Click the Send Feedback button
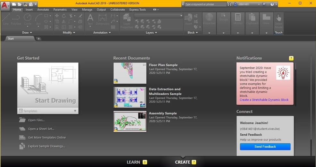This screenshot has height=167, width=316. tap(265, 146)
